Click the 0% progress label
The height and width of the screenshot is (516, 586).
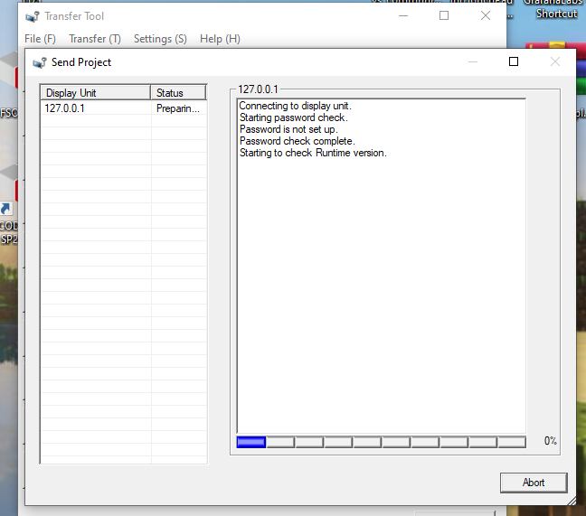click(550, 442)
